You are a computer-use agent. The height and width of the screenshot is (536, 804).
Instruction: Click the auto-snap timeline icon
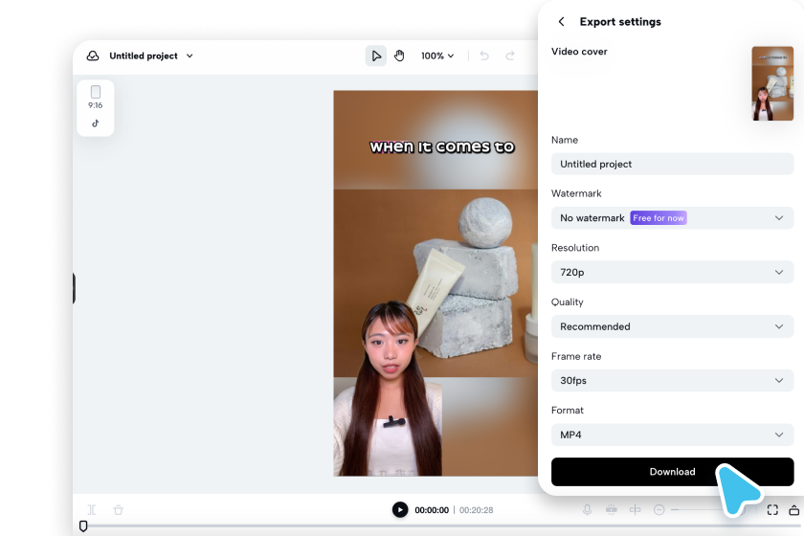612,510
